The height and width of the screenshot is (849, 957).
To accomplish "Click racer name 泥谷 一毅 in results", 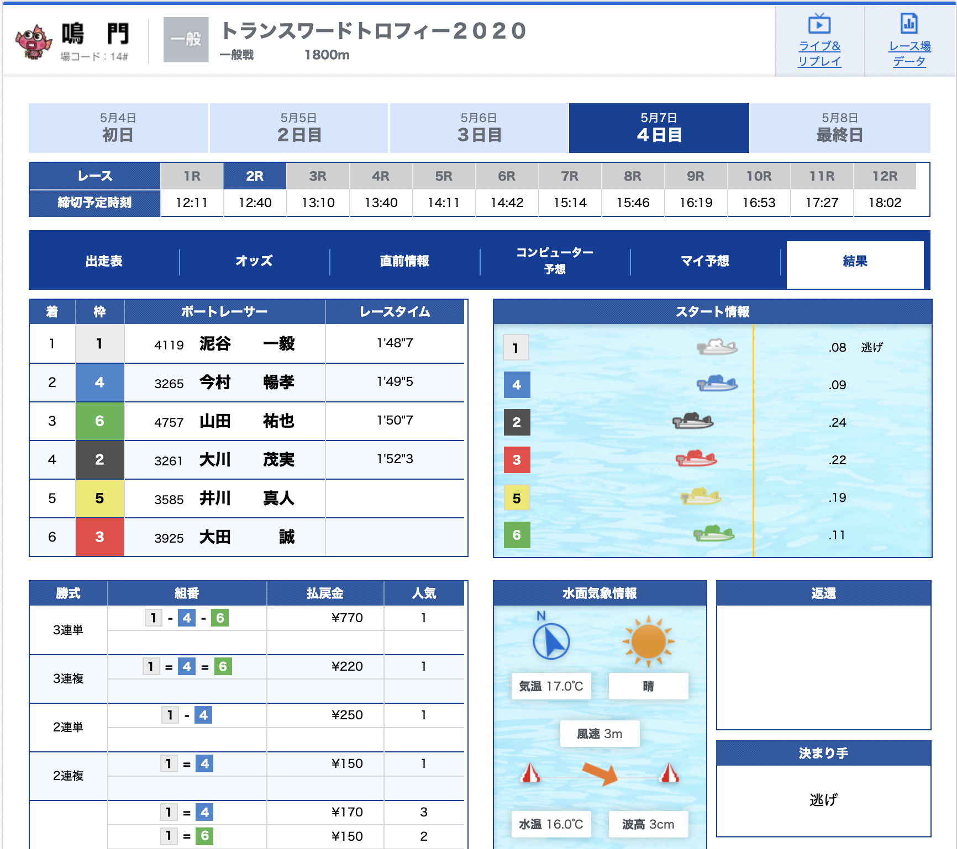I will coord(247,344).
